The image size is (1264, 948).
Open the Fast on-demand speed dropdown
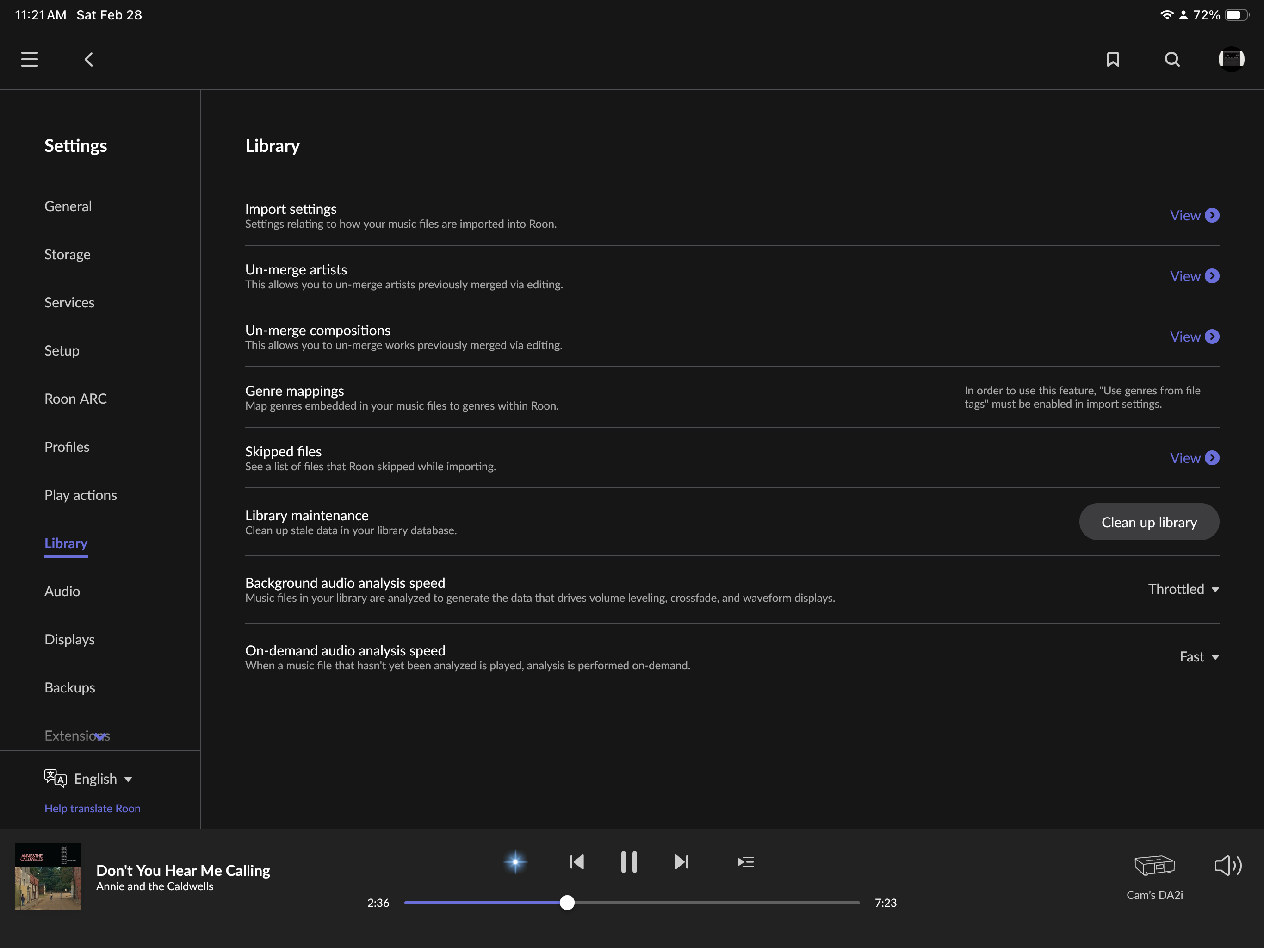coord(1199,656)
